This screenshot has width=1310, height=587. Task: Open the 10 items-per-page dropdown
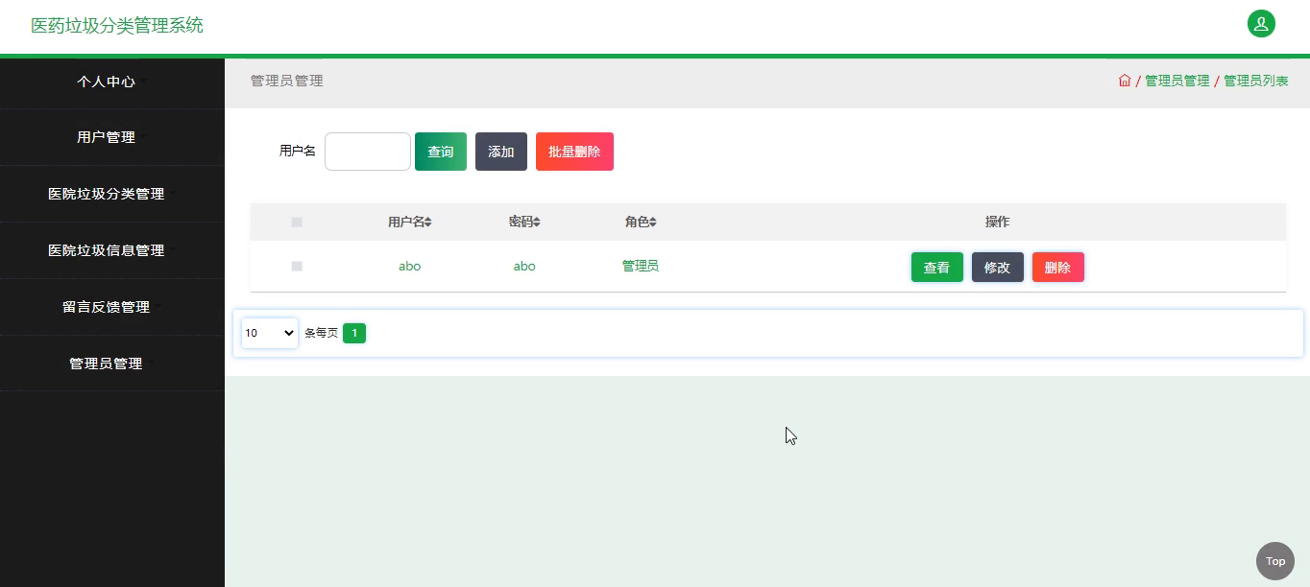(x=270, y=333)
